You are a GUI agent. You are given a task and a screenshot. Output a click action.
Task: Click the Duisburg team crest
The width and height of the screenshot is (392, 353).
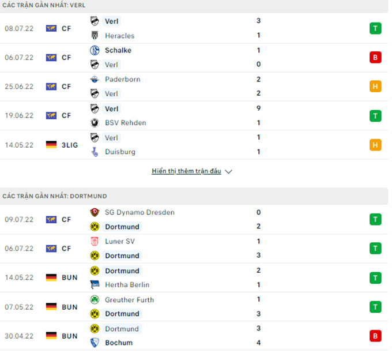click(x=95, y=153)
